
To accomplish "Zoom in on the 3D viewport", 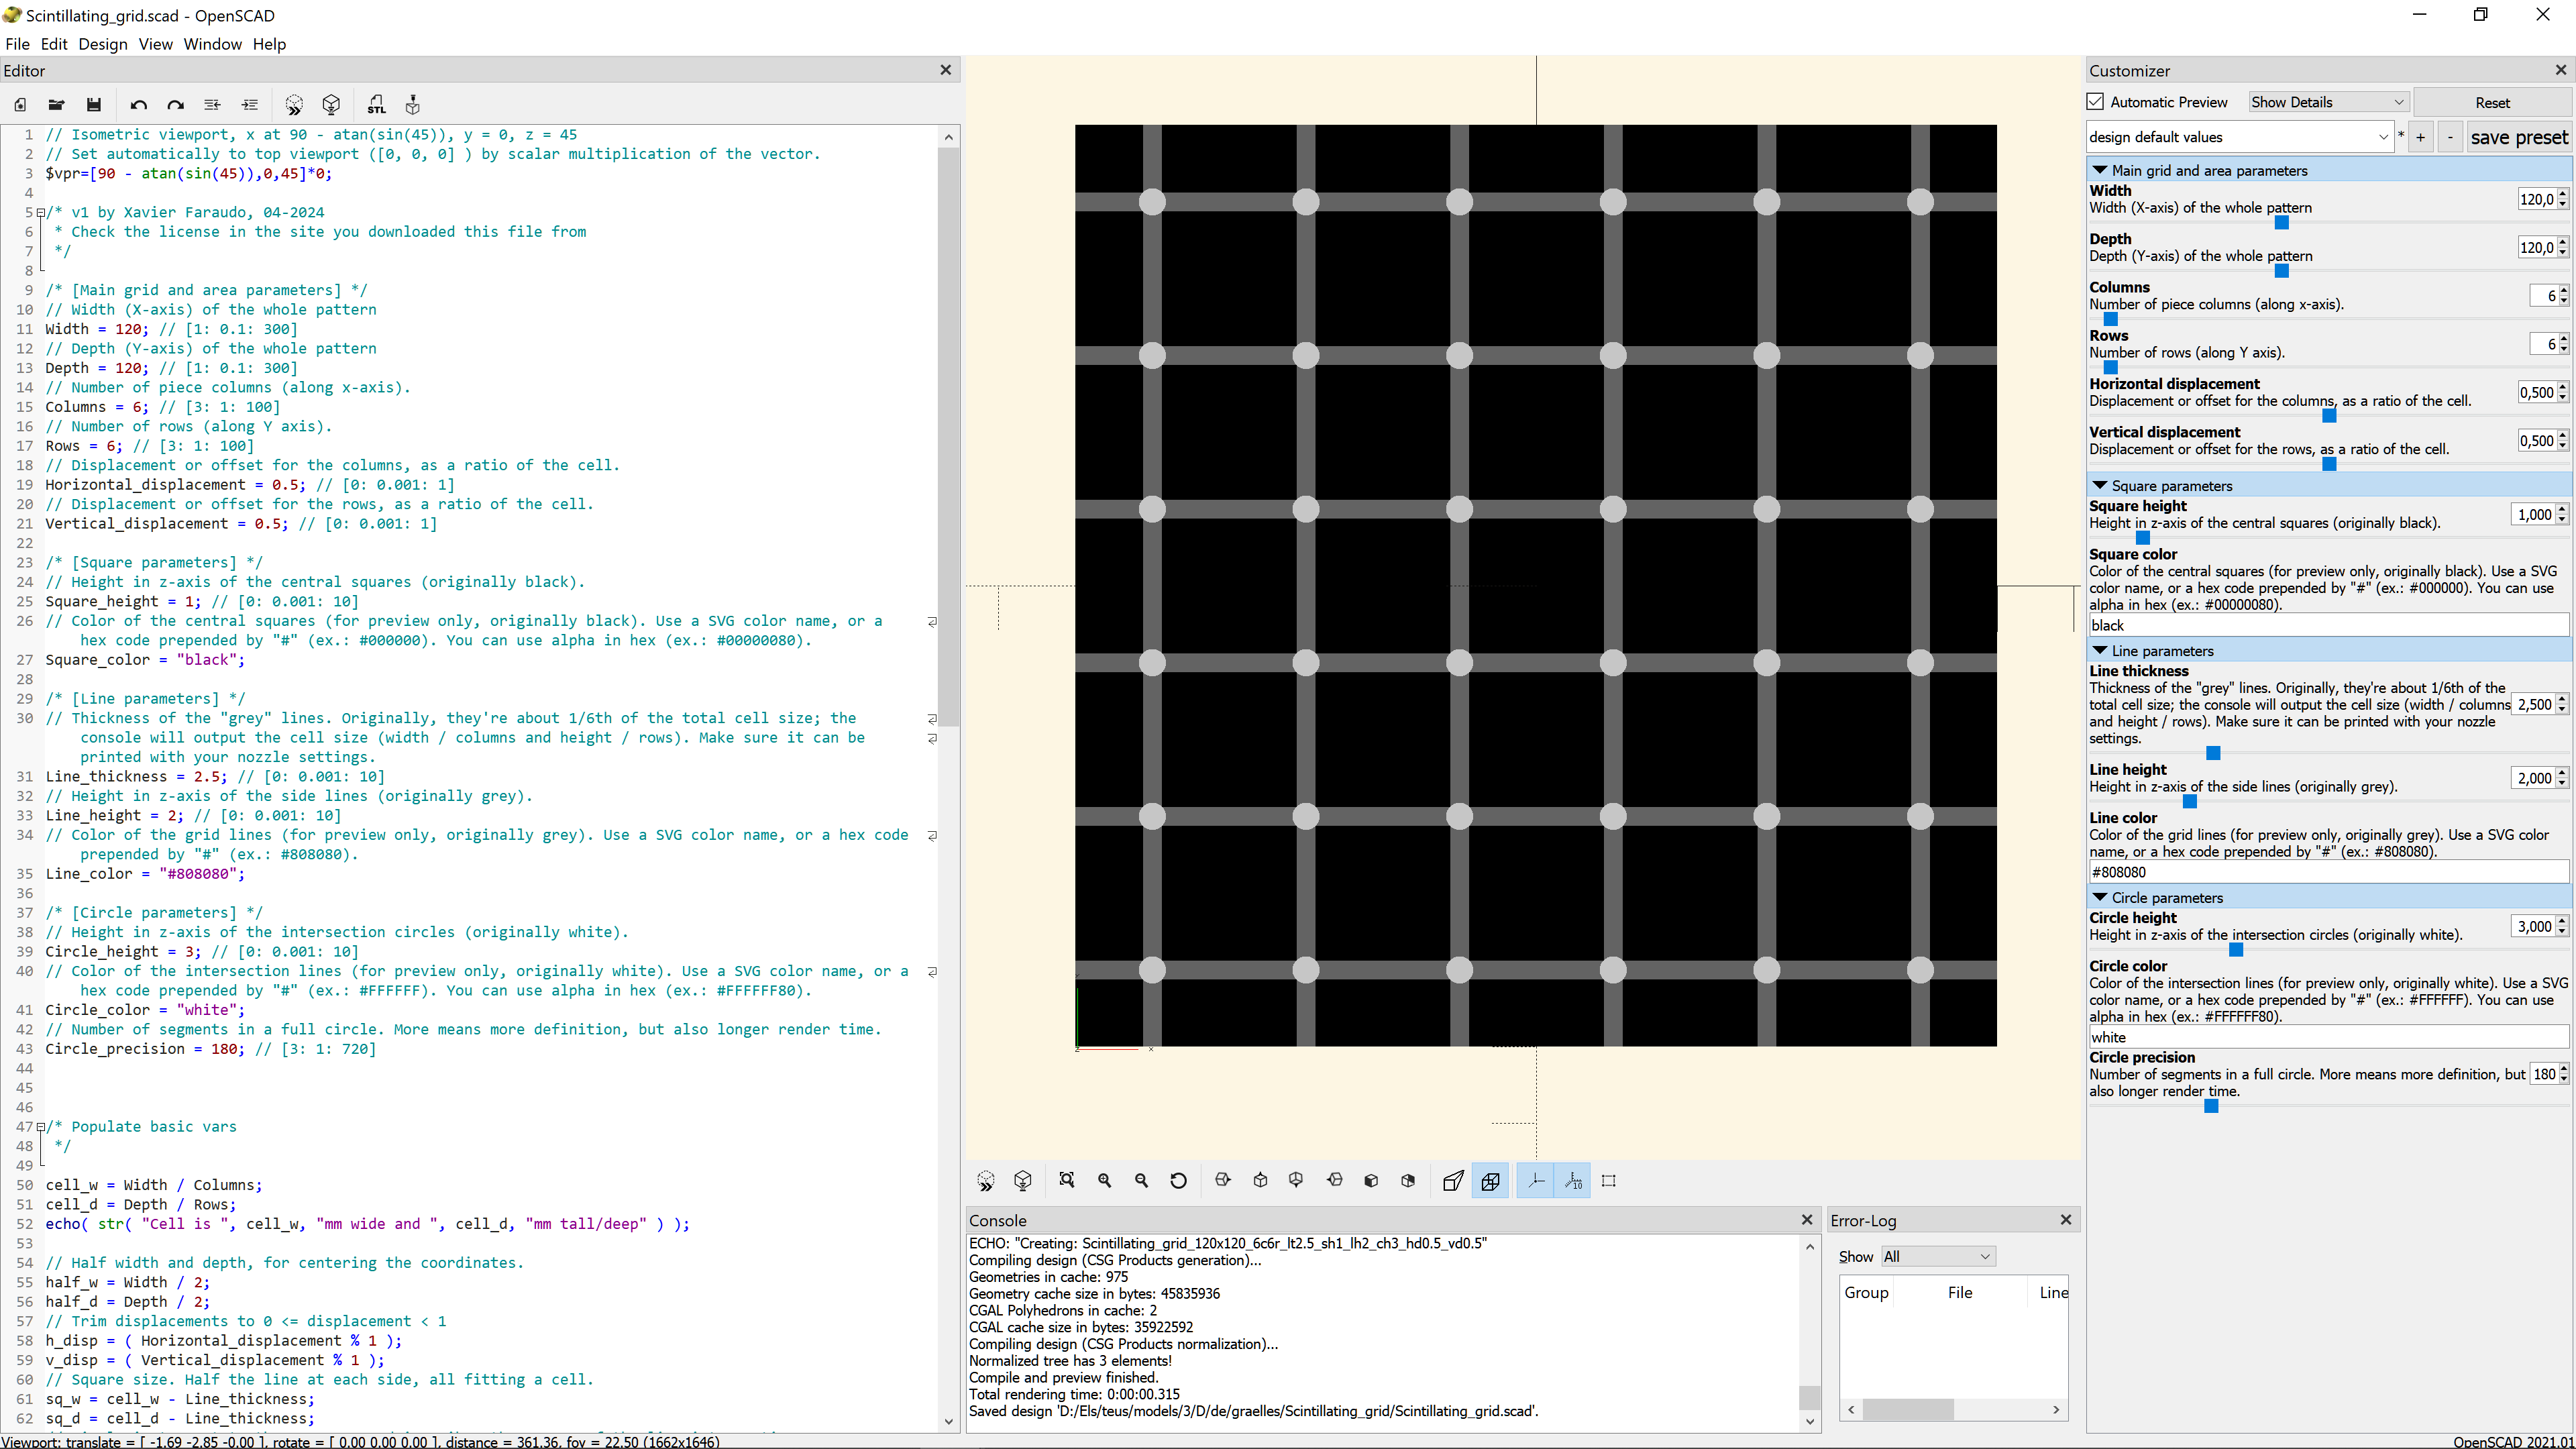I will 1105,1181.
